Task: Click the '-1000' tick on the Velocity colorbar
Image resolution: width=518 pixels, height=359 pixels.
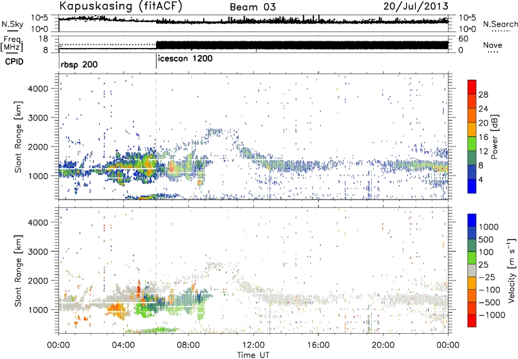Action: [x=492, y=315]
